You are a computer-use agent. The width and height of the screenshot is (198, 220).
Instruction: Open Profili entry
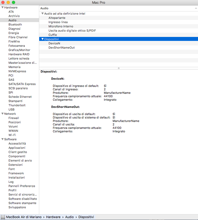(12, 190)
